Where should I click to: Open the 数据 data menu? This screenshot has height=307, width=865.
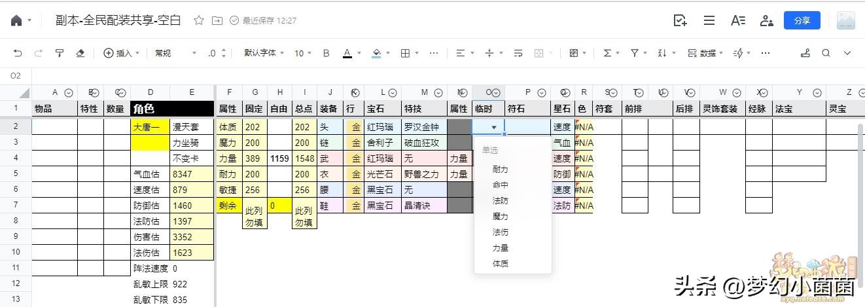(x=705, y=53)
